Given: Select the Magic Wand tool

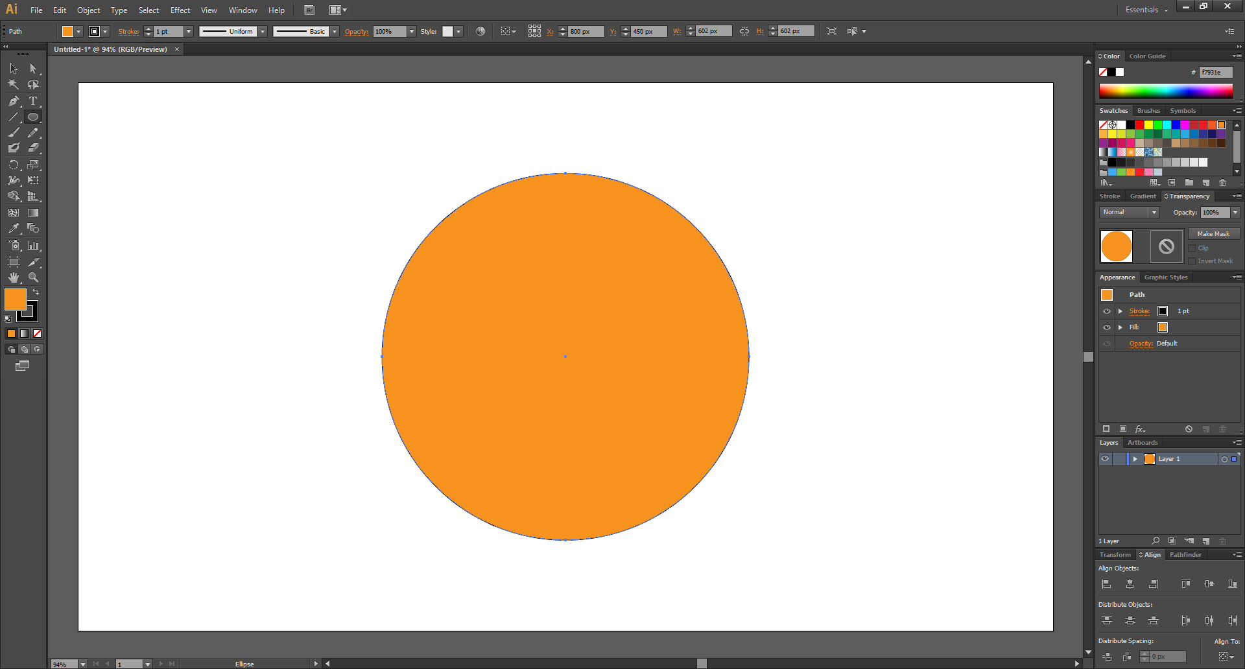Looking at the screenshot, I should [14, 84].
